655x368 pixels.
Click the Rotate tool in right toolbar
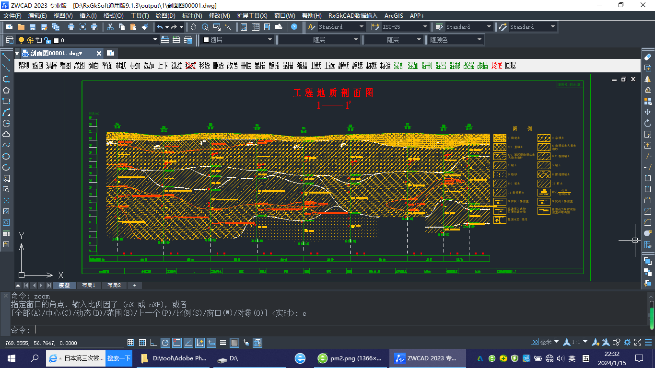pyautogui.click(x=648, y=123)
